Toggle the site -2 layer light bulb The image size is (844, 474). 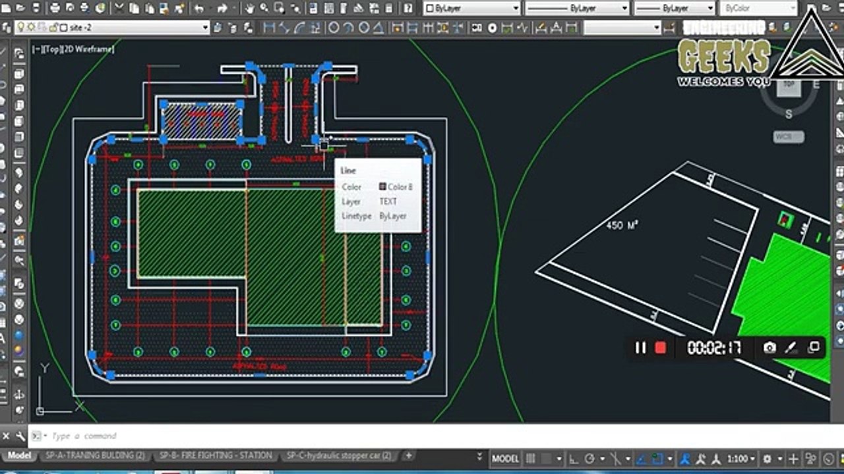[x=20, y=28]
